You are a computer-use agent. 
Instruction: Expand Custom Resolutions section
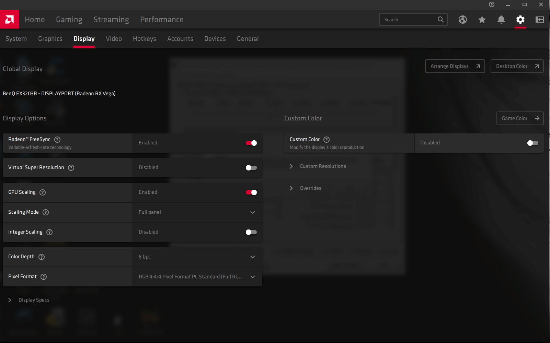click(323, 166)
